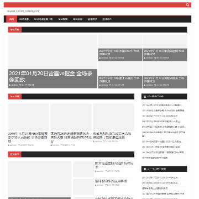Open the red home tab in navigation
Viewport: 199px width, 199px height.
(x=12, y=19)
